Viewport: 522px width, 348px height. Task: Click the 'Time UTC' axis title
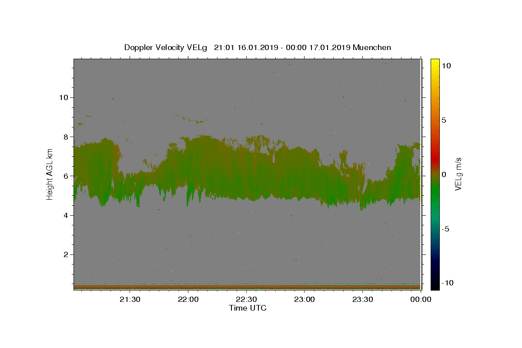point(248,308)
